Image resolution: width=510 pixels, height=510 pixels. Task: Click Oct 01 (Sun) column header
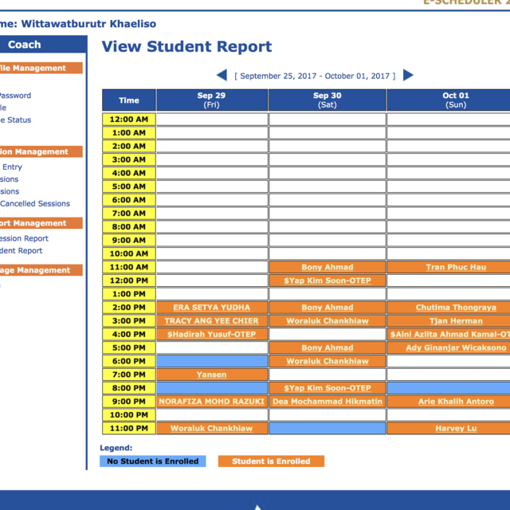click(449, 100)
